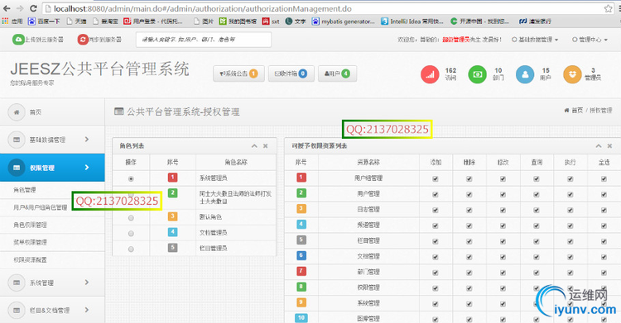Expand 基础数据管理 using its sidebar chevron
The width and height of the screenshot is (621, 323).
coord(87,139)
